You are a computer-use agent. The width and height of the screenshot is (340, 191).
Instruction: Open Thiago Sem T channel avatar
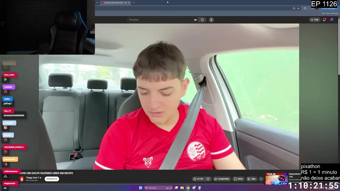point(22,179)
